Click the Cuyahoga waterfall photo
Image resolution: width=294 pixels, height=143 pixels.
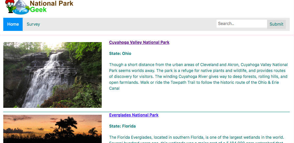coord(52,75)
